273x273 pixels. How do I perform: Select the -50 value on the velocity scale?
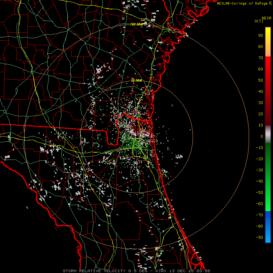click(x=259, y=193)
